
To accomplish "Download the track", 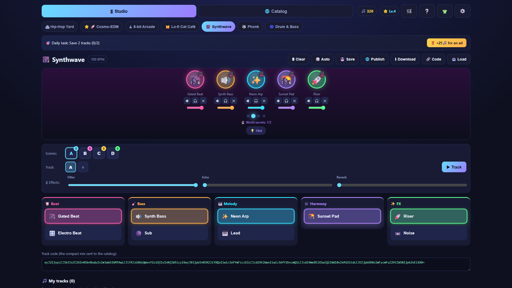I will 405,59.
